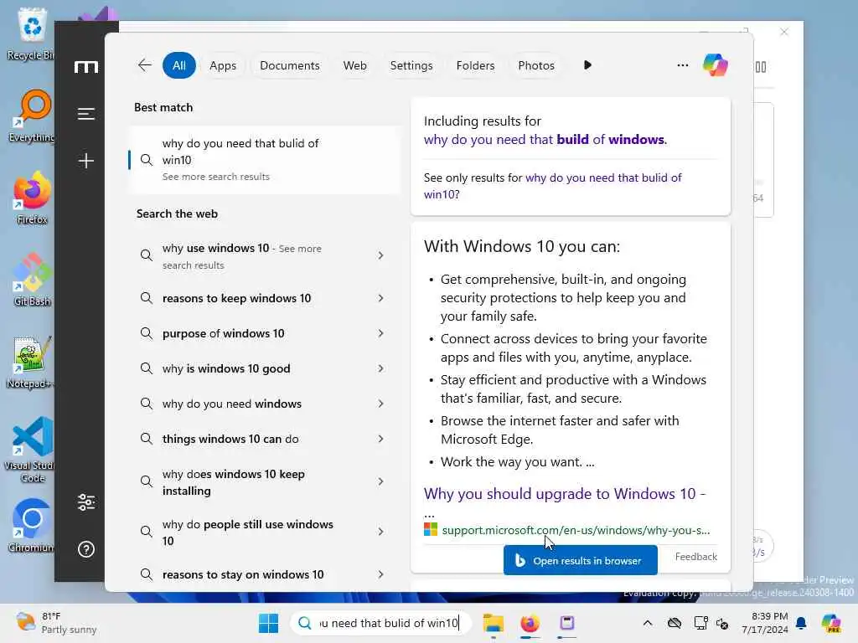Launch the Firefox desktop shortcut
The width and height of the screenshot is (858, 643).
(32, 198)
